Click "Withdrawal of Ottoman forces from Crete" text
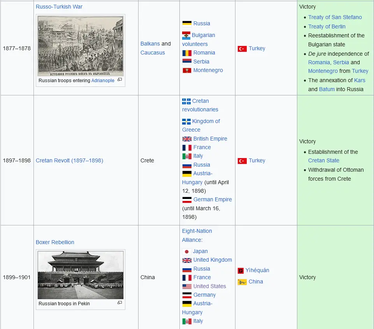 coord(336,174)
